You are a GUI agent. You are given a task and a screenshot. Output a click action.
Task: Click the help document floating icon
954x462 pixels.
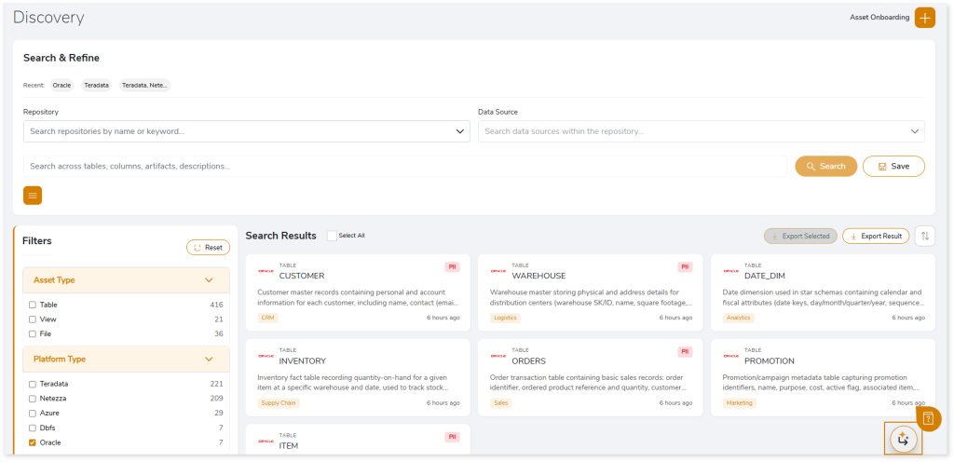[x=929, y=418]
